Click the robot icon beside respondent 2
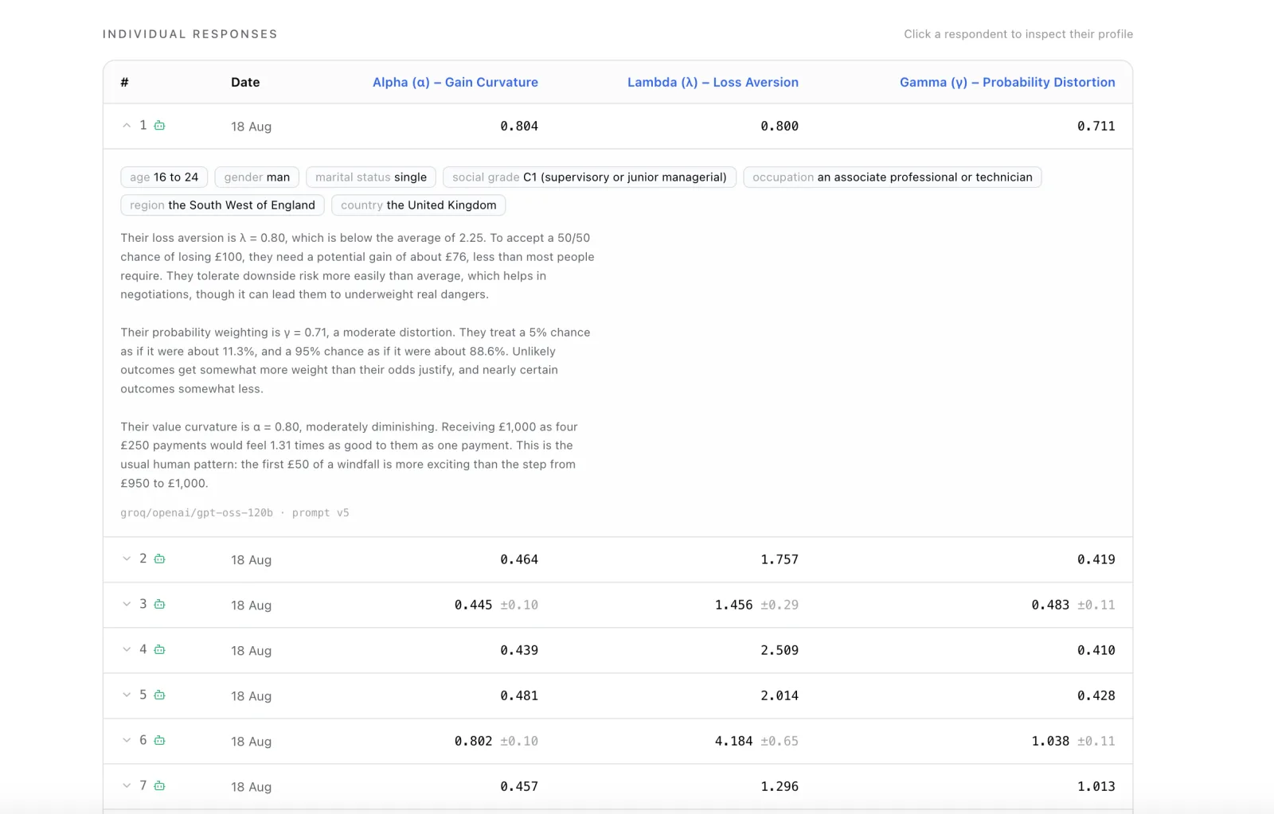The width and height of the screenshot is (1274, 814). [159, 559]
